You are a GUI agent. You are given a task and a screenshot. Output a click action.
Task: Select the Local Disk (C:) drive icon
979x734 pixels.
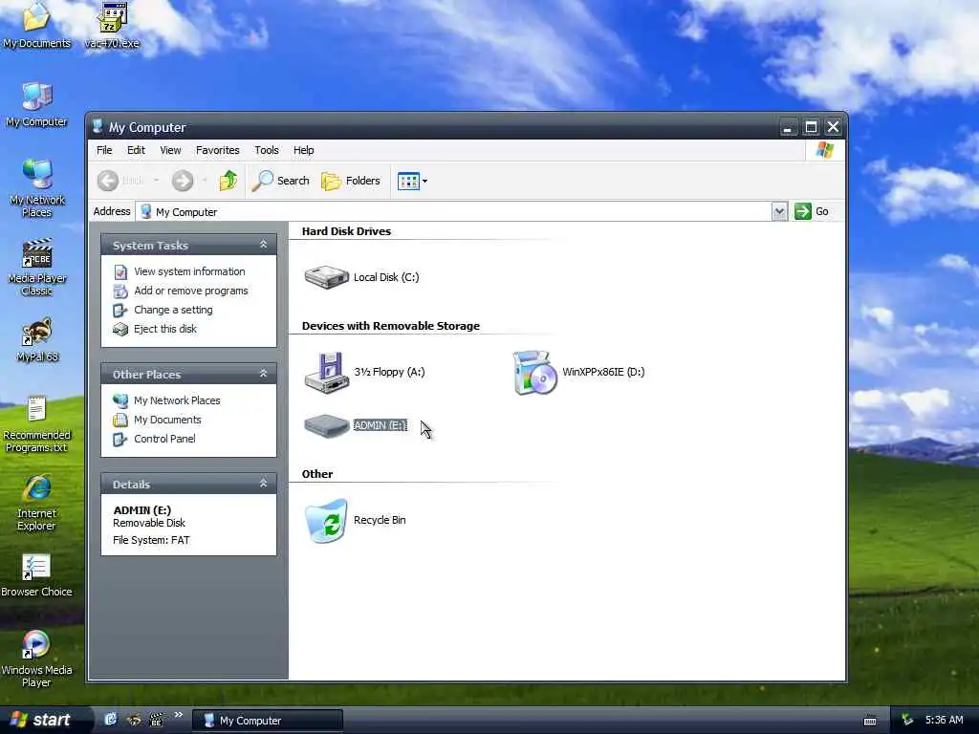click(327, 277)
